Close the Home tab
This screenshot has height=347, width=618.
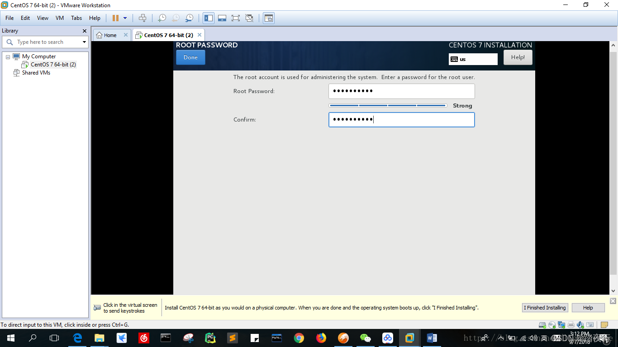click(x=126, y=35)
